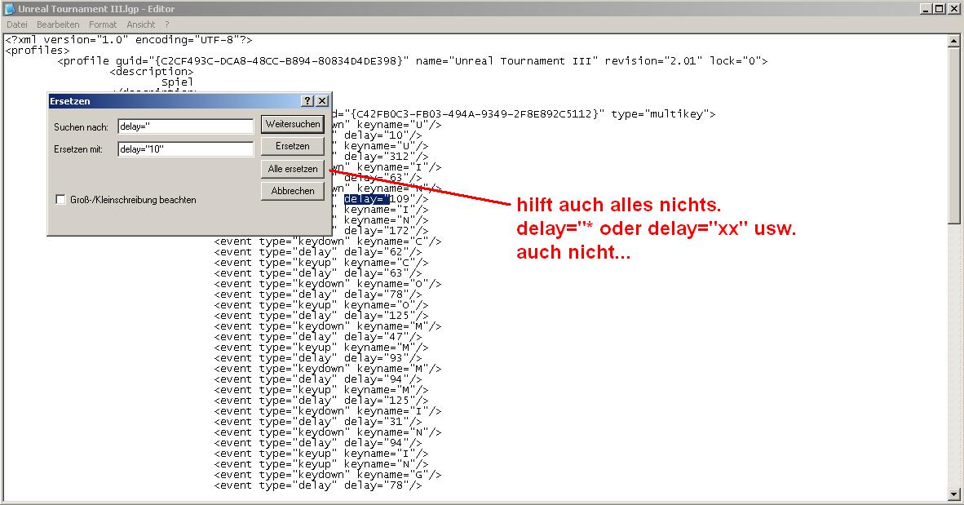Click the keyup keyname="O" line

pos(321,305)
